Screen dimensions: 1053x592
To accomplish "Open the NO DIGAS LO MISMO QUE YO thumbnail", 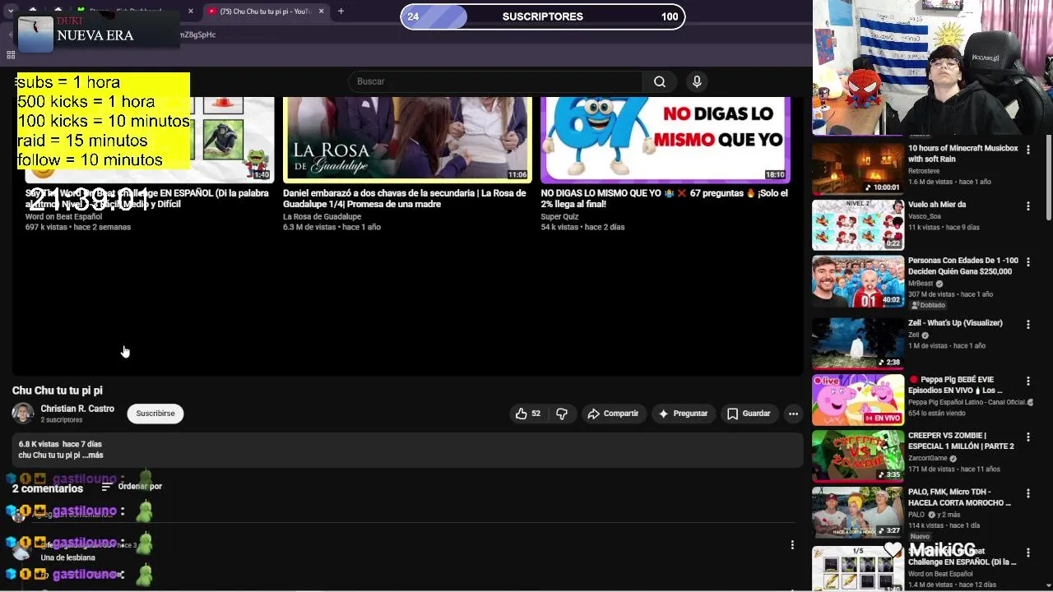I will [x=666, y=140].
